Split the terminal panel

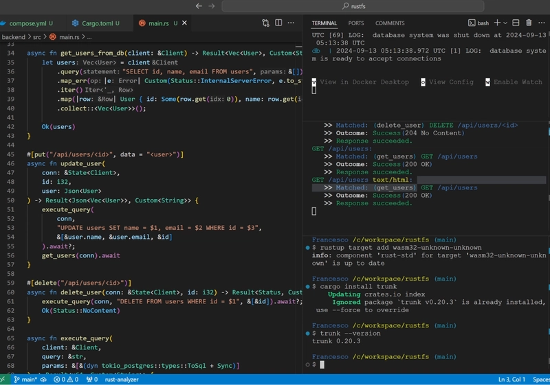point(516,23)
